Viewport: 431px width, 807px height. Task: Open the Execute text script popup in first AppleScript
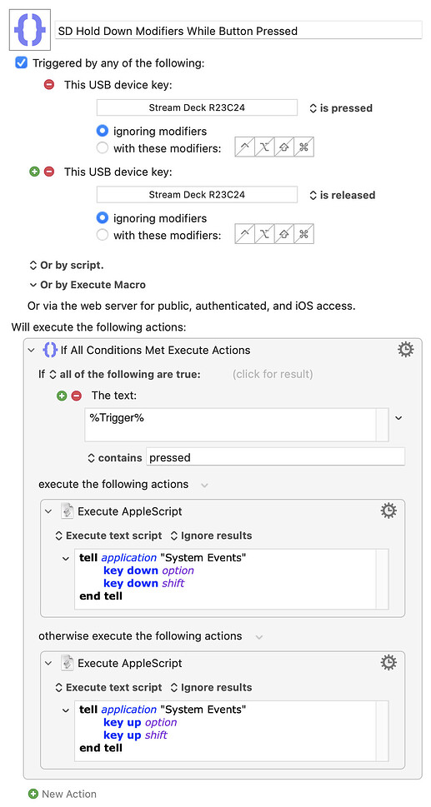click(x=108, y=536)
